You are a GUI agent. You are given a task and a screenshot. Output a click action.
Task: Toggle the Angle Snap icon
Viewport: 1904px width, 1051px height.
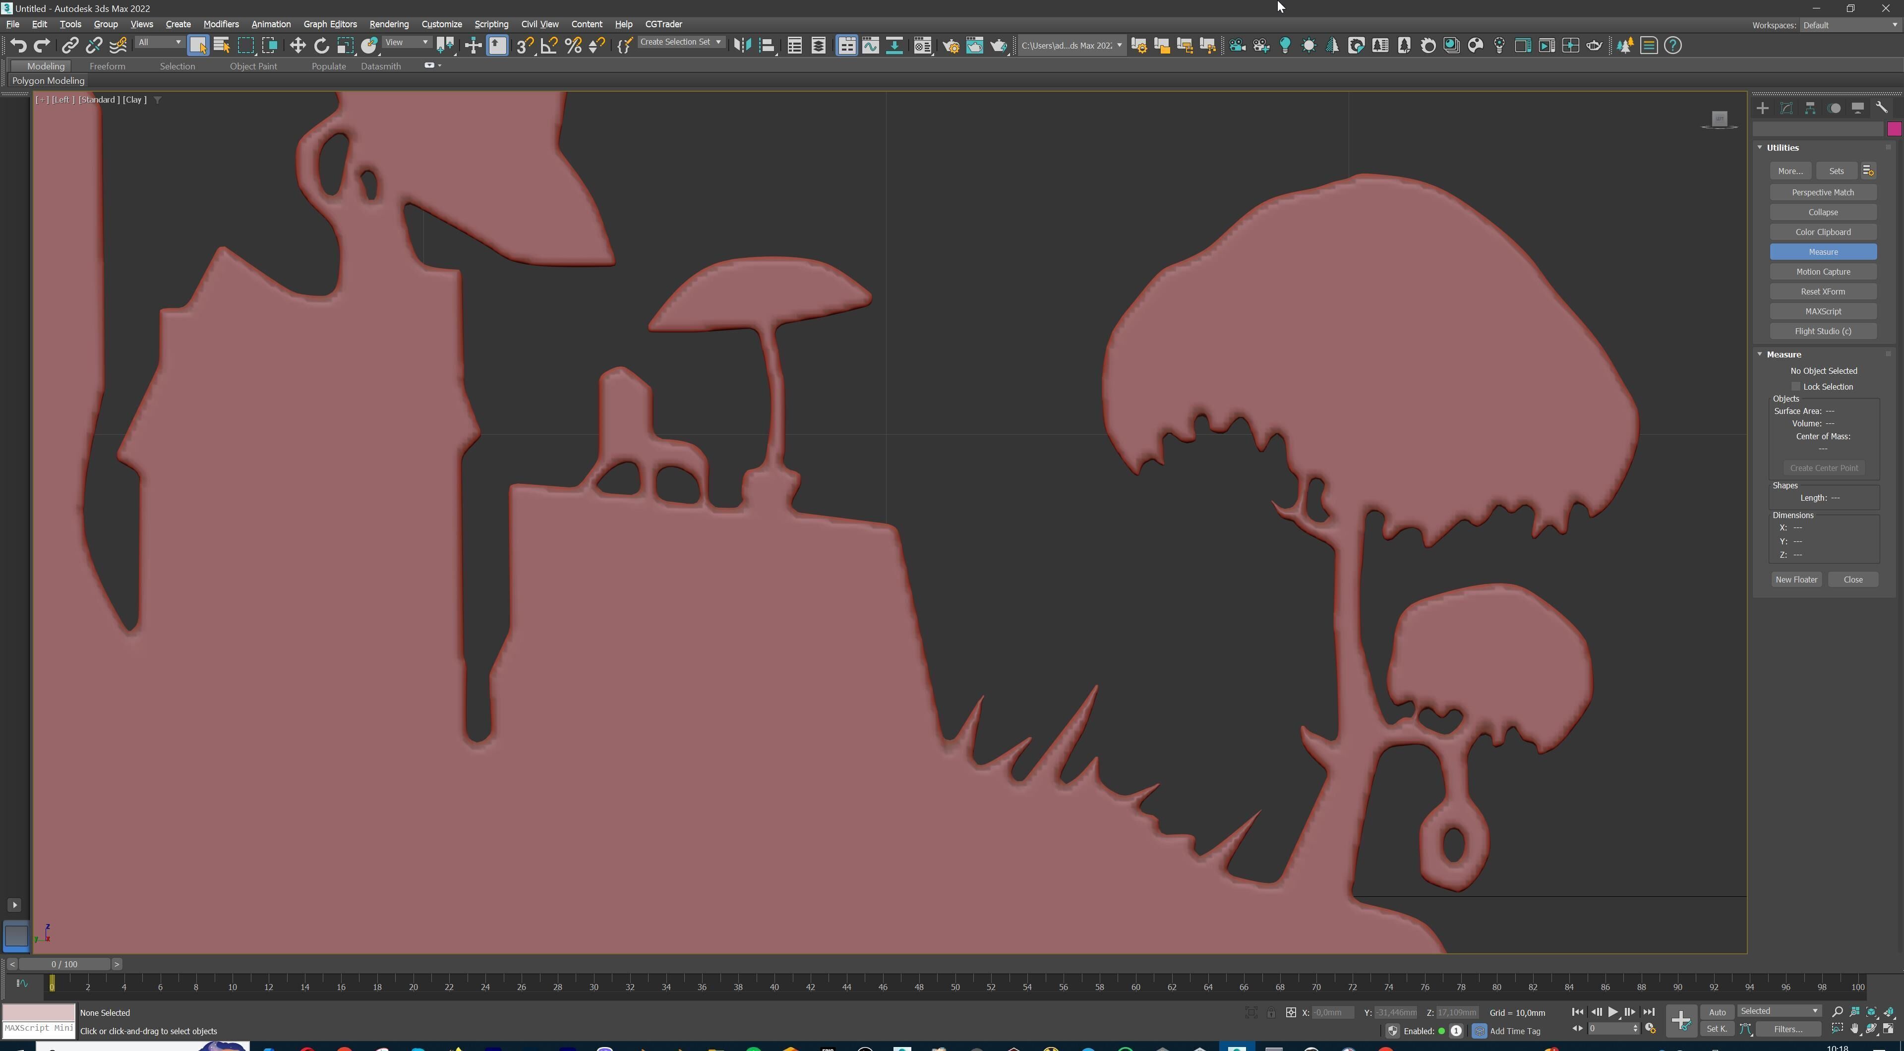tap(549, 46)
